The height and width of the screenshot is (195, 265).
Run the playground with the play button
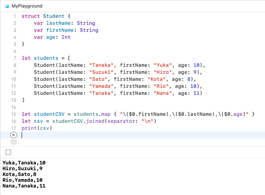pyautogui.click(x=13, y=135)
